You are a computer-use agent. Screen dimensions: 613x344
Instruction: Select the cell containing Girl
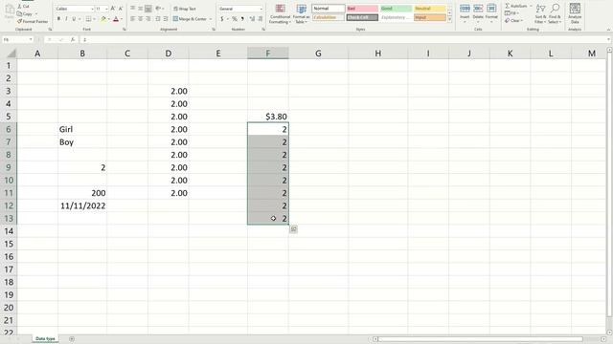tap(82, 129)
